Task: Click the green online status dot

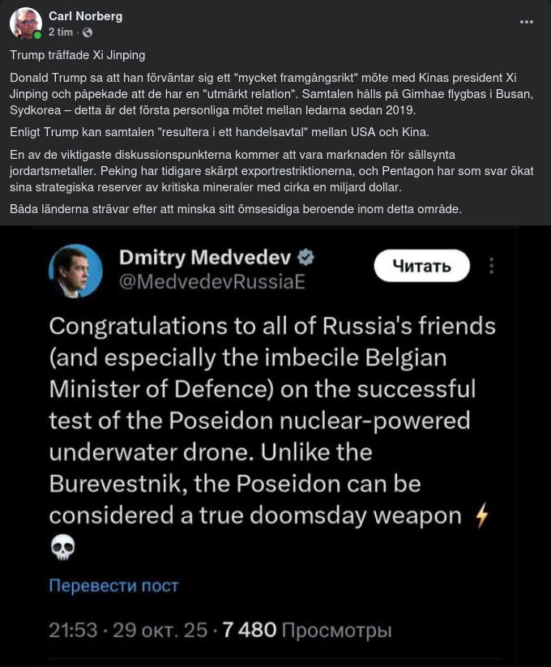Action: (37, 36)
